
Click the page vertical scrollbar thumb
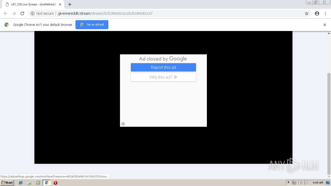329,123
